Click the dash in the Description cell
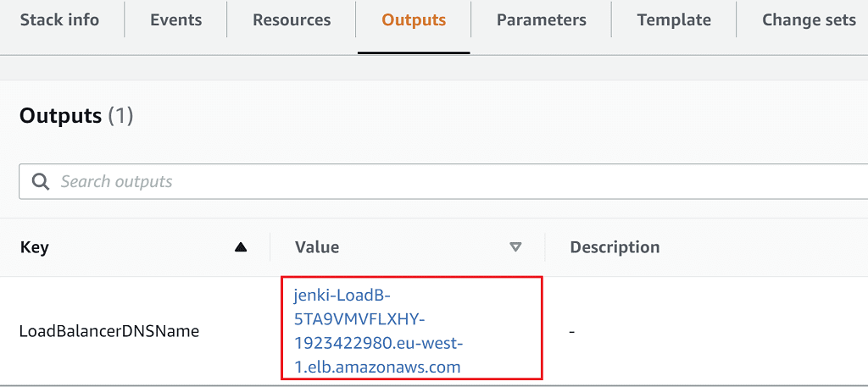 [572, 331]
